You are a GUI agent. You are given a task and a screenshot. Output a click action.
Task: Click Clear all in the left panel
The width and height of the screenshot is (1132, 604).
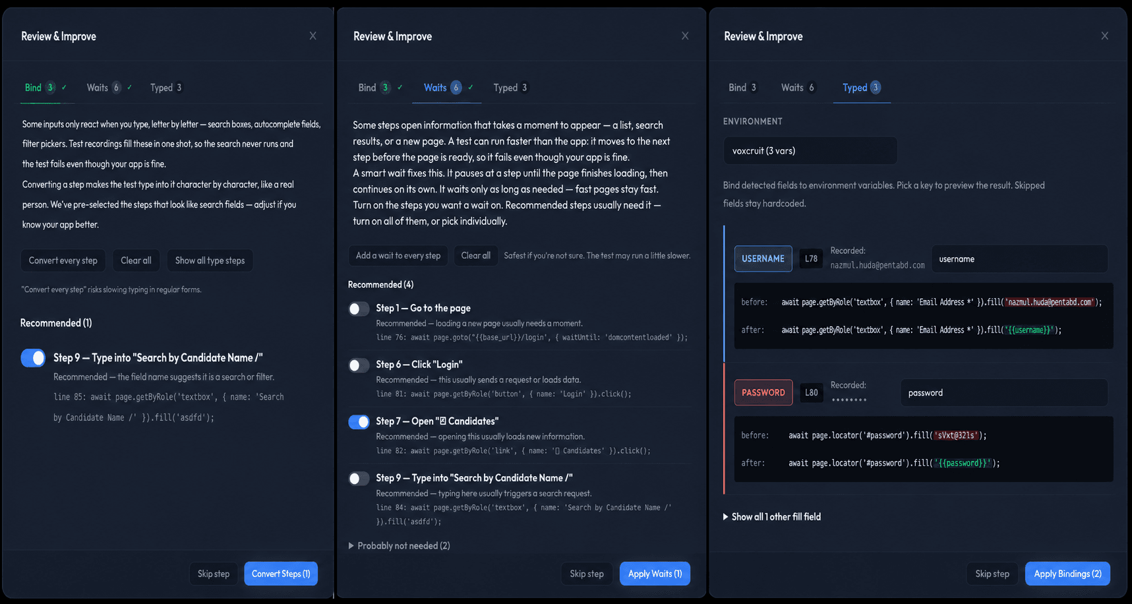point(136,260)
